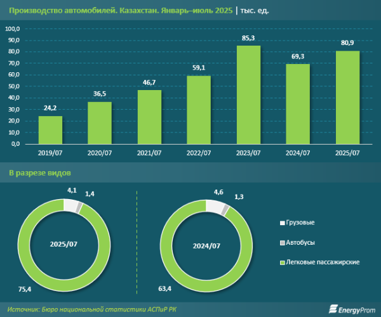Click the white Грузовые legend swatch
This screenshot has width=381, height=317.
coord(283,223)
